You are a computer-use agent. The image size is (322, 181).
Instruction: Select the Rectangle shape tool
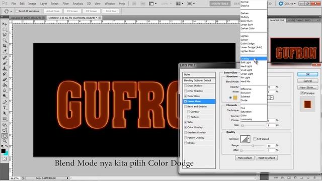pos(5,119)
